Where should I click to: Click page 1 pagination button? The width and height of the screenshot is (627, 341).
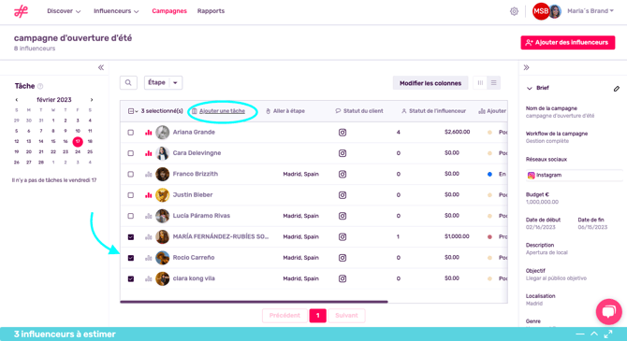(x=317, y=316)
